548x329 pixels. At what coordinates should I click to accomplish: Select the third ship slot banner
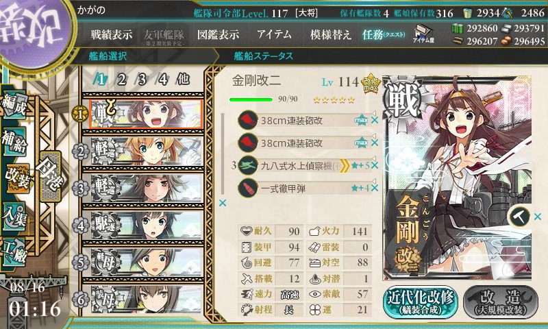145,188
